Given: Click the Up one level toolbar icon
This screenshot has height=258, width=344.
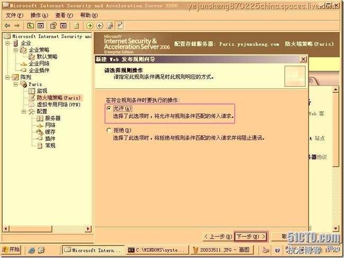Looking at the screenshot, I should click(x=30, y=26).
